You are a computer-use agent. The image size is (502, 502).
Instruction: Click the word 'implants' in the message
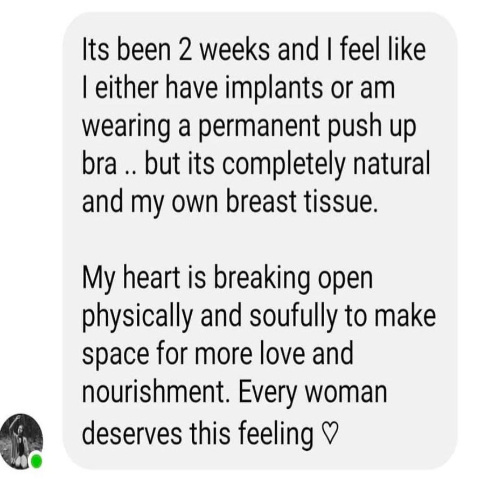point(274,88)
